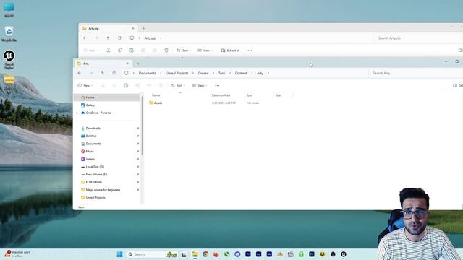Expand the chevron after Documents in breadcrumb
Screen dimensions: 463x260
point(161,73)
